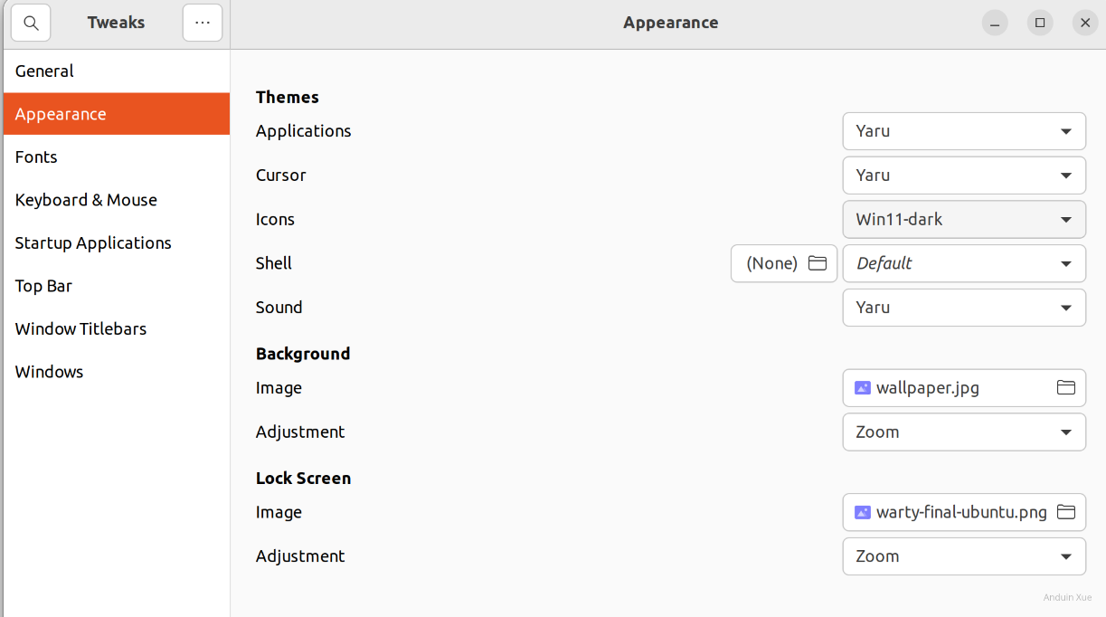The height and width of the screenshot is (617, 1106).
Task: Maximize the Tweaks window
Action: tap(1040, 24)
